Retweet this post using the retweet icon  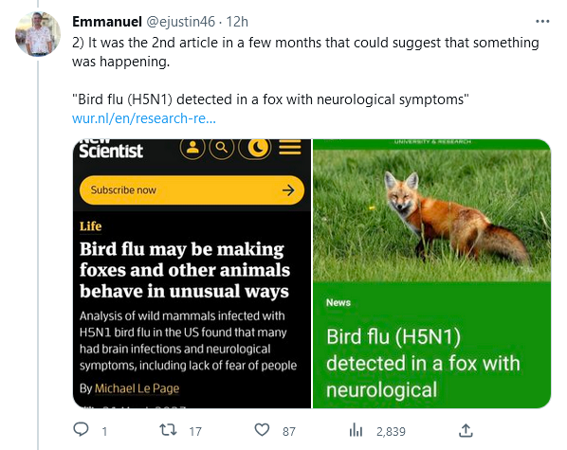pos(168,430)
